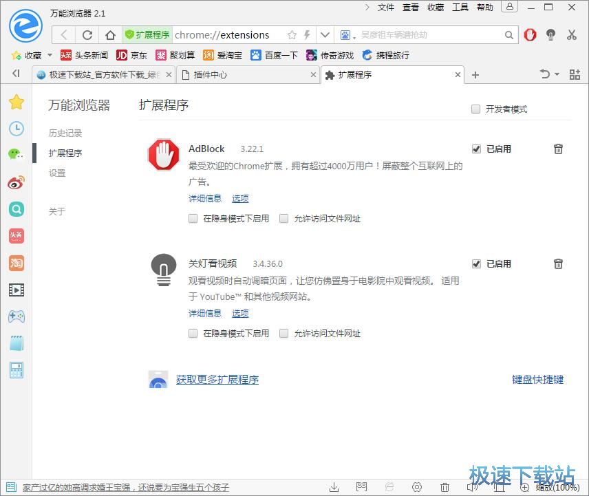589x496 pixels.
Task: Open the scissors screenshot tool
Action: 572,35
